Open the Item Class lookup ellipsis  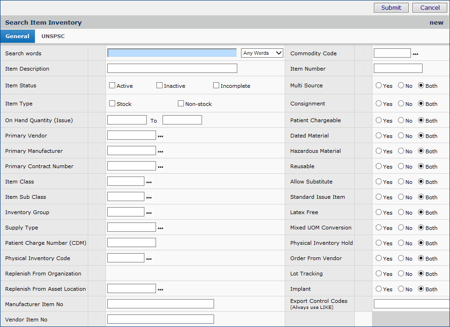pos(149,182)
